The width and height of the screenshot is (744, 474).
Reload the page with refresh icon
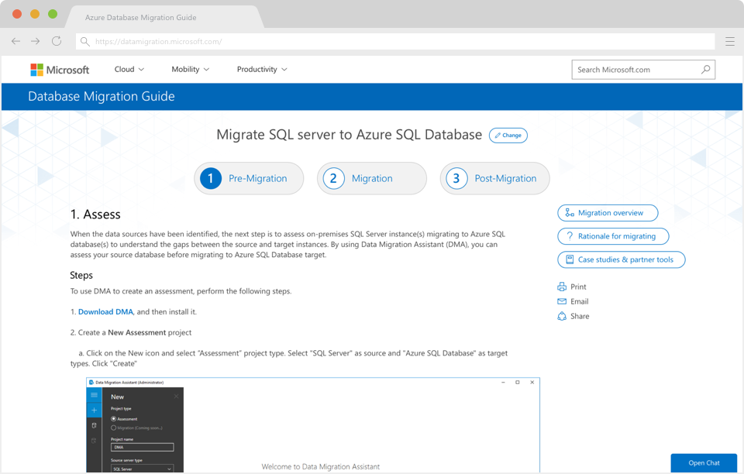57,41
